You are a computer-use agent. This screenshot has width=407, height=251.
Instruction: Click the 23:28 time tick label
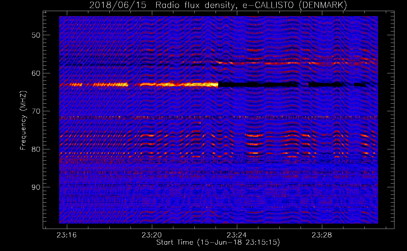[x=322, y=235]
